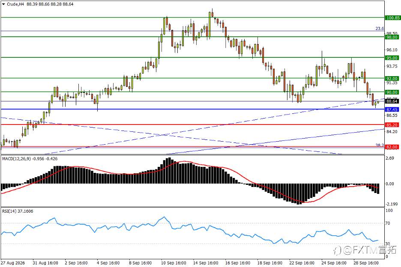Click the 27 Aug 2026 date label
Viewport: 401px width, 267px height.
click(13, 263)
